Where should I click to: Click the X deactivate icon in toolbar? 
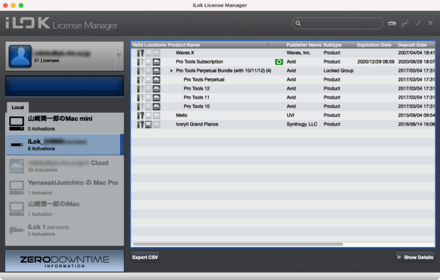pyautogui.click(x=430, y=23)
